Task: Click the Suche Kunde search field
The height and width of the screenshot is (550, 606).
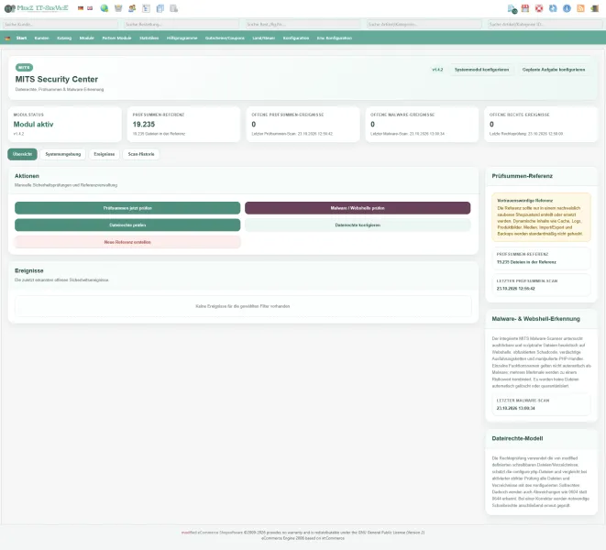Action: (x=61, y=25)
